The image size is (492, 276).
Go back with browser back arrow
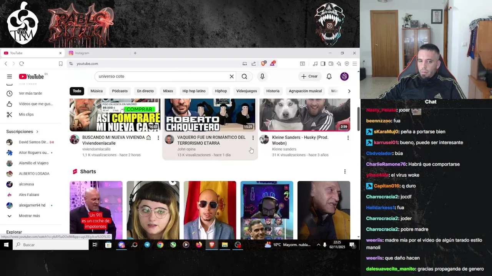[6, 64]
